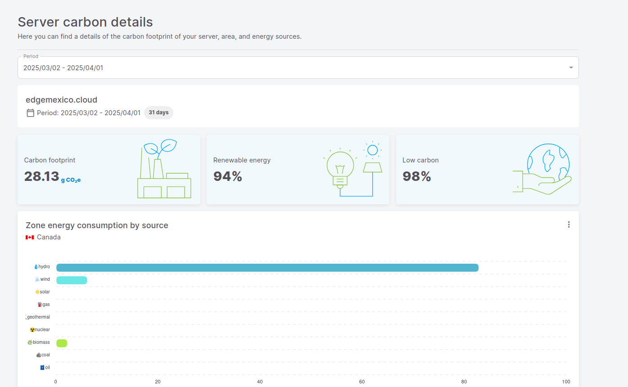Click the hydro energy bar
The width and height of the screenshot is (628, 387).
point(267,268)
